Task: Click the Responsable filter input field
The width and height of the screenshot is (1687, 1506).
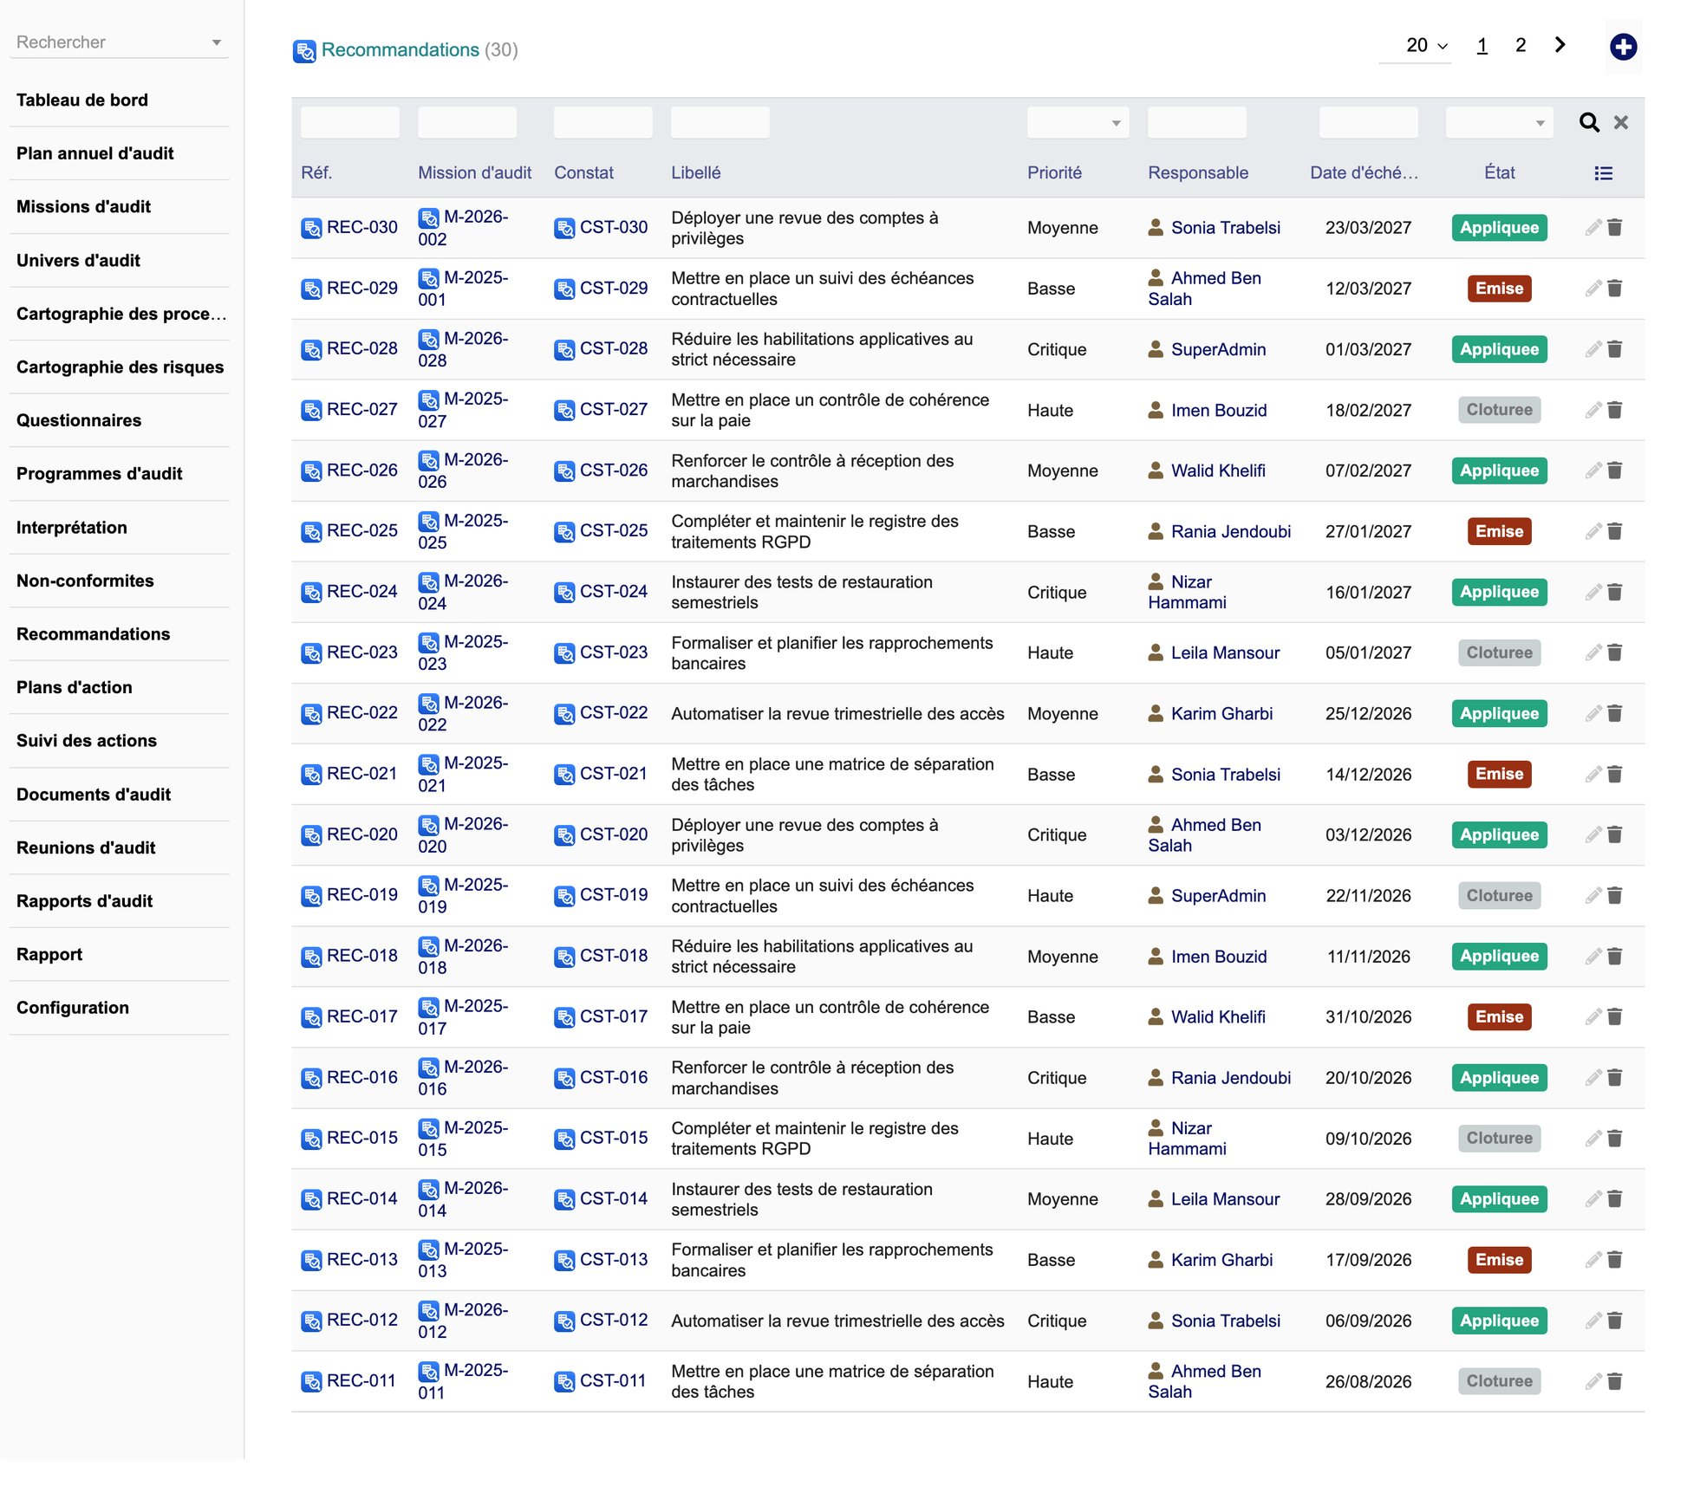Action: [x=1196, y=122]
